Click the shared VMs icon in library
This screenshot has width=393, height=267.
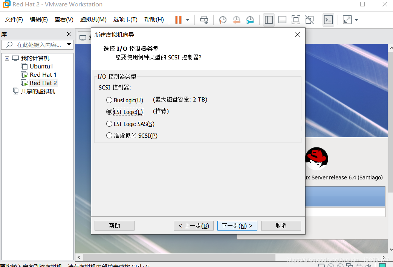[x=15, y=91]
